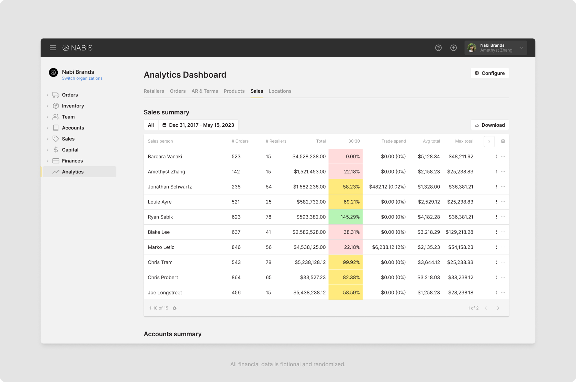Go to next page of results
This screenshot has height=382, width=576.
pos(498,308)
